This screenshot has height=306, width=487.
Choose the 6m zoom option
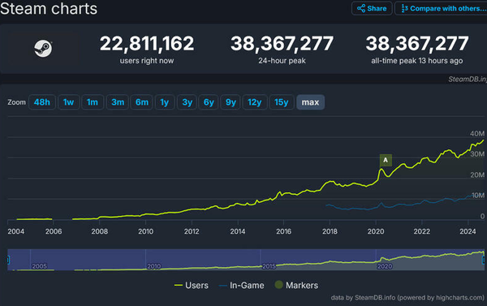(x=141, y=102)
